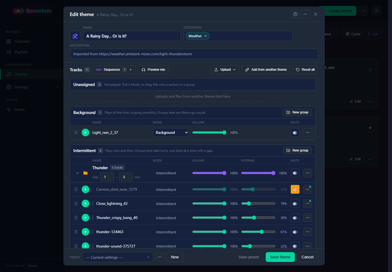Open more options for Cannon_shot_near_1279
Screen dimensions: 392x272
308,189
